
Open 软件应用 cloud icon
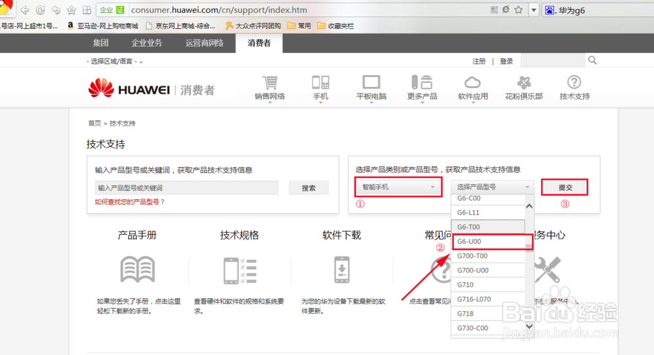click(473, 82)
